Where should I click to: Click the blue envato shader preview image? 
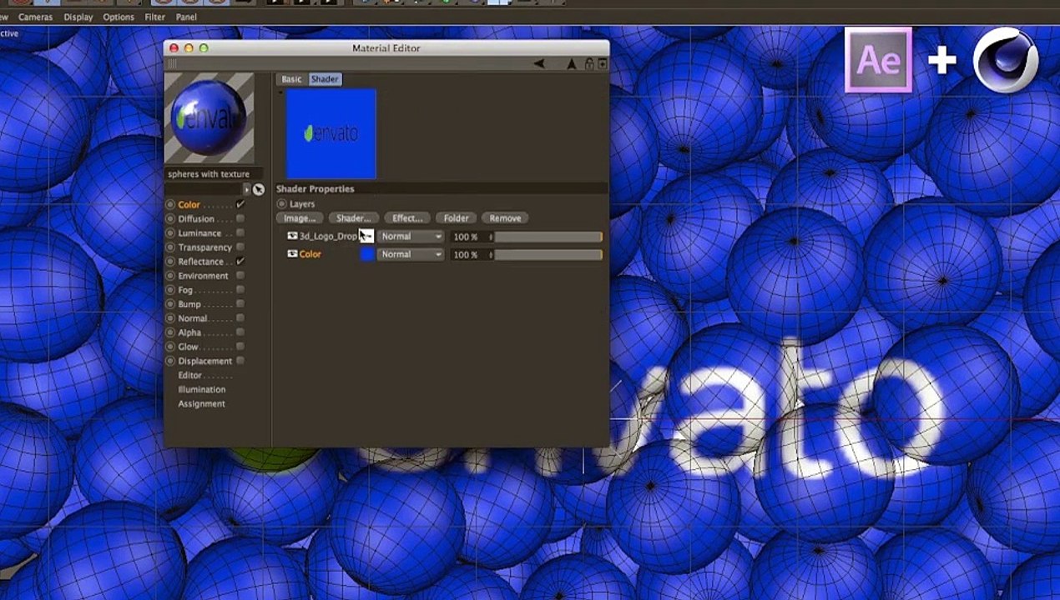(x=331, y=133)
